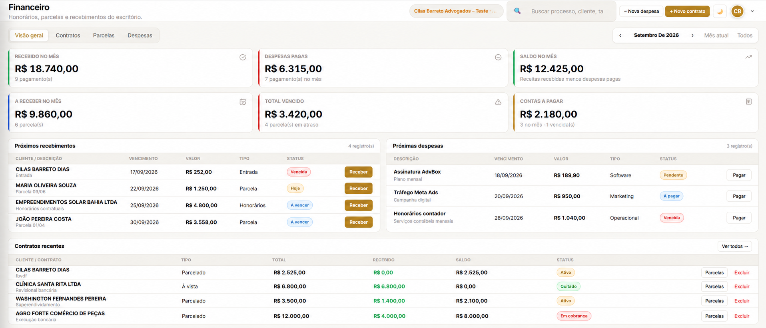The width and height of the screenshot is (766, 328).
Task: Click the warning triangle icon in Total vencido
Action: coord(498,102)
